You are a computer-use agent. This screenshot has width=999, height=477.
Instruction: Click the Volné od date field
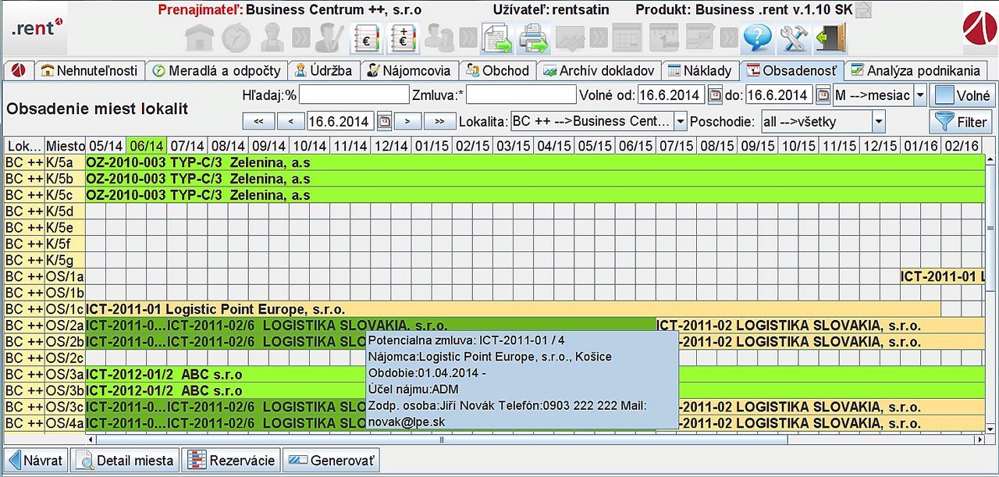click(671, 95)
